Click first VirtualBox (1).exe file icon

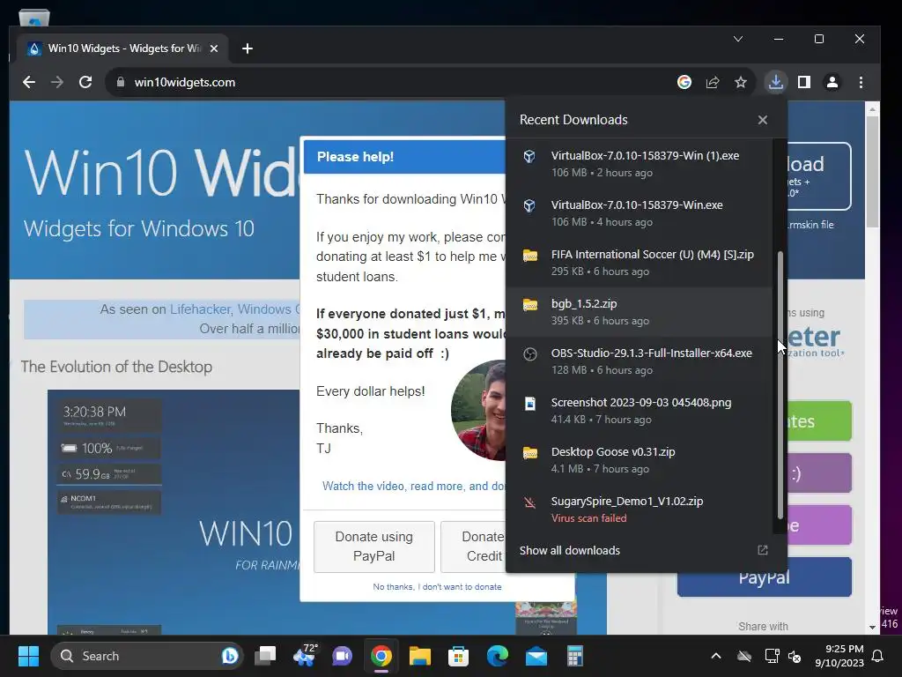click(x=529, y=157)
